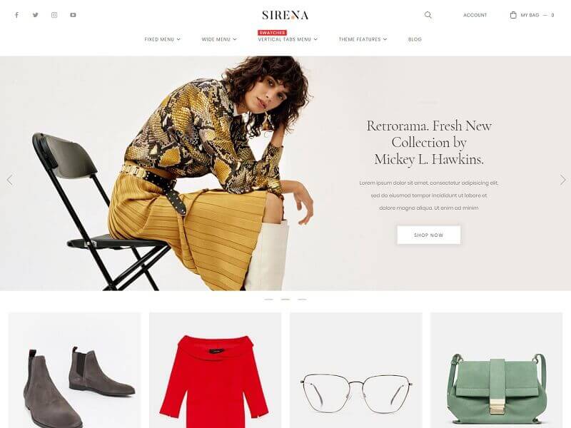
Task: Select the middle slider pagination dash
Action: click(x=285, y=300)
